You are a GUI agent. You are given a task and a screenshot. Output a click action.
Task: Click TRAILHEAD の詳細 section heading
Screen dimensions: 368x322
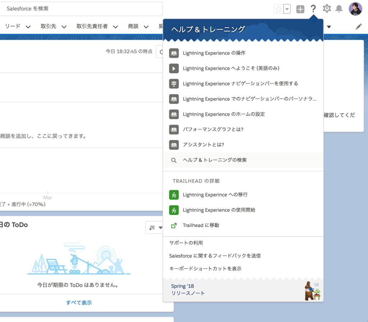pos(196,181)
